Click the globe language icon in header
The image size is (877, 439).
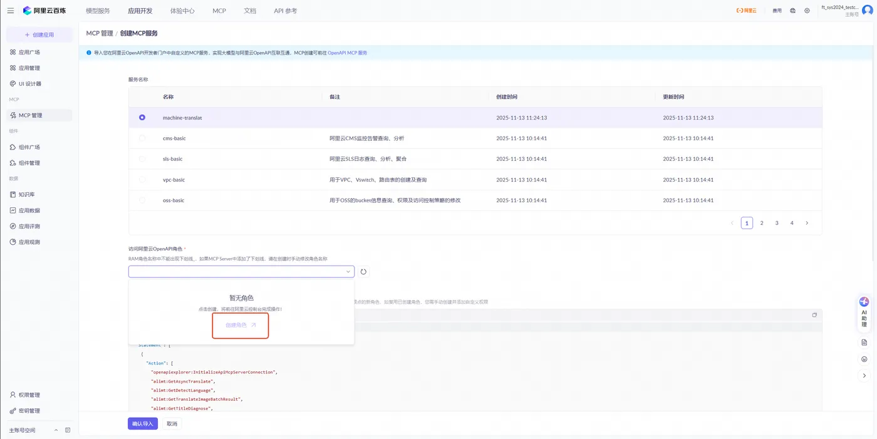pyautogui.click(x=792, y=11)
